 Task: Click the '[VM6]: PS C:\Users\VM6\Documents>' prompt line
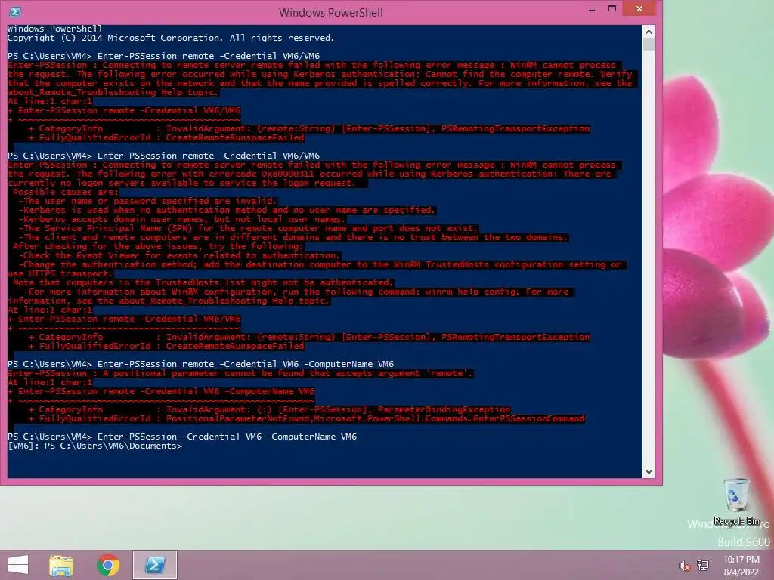[x=95, y=446]
